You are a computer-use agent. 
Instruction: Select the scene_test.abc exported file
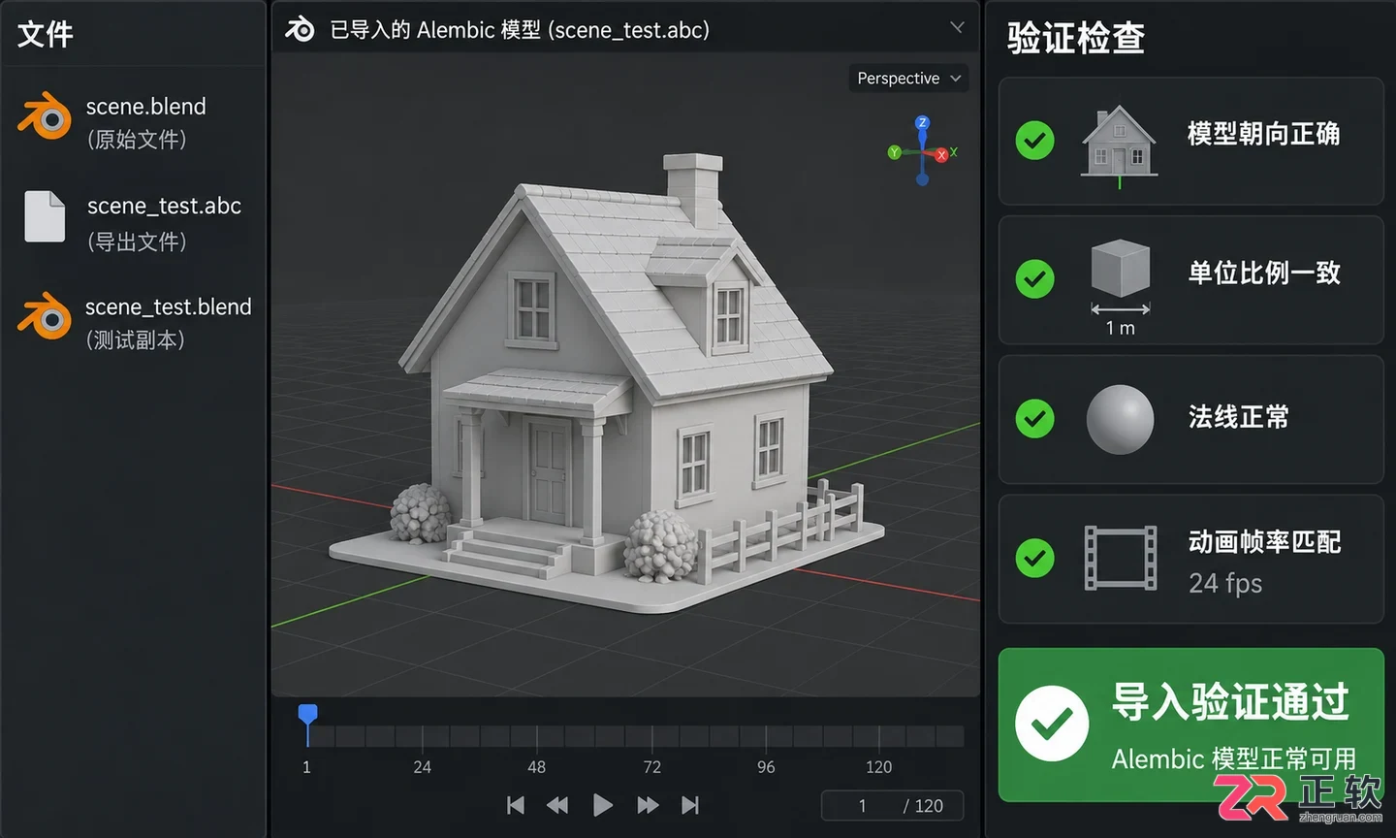point(133,222)
